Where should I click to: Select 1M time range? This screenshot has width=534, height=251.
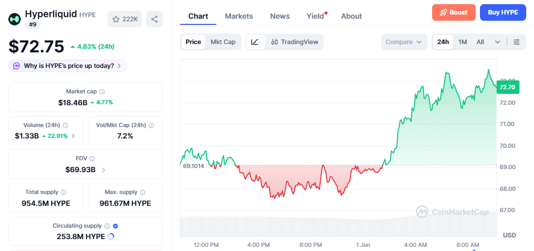462,42
